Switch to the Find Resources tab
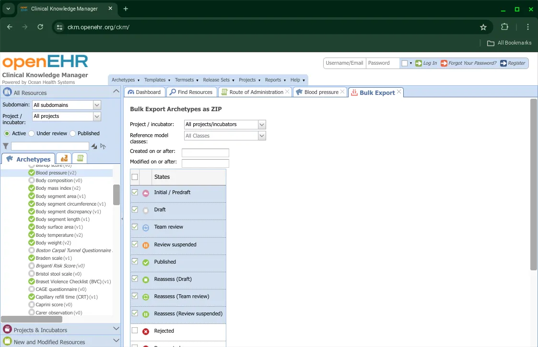Viewport: 538px width, 347px height. click(x=191, y=92)
